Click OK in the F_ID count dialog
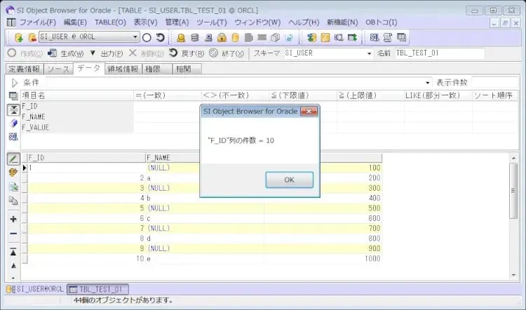This screenshot has width=526, height=310. (x=289, y=180)
